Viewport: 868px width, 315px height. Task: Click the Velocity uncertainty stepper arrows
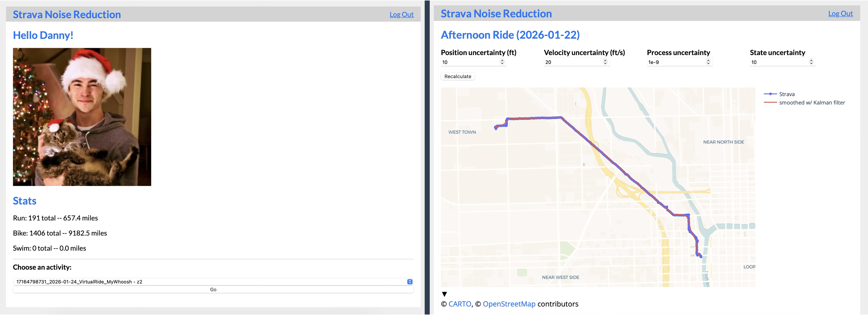pos(605,62)
